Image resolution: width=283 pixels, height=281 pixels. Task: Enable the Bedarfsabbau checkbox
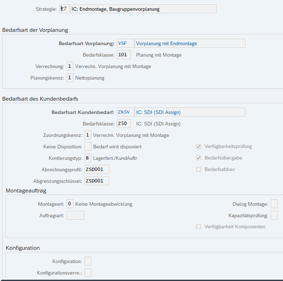pos(198,169)
